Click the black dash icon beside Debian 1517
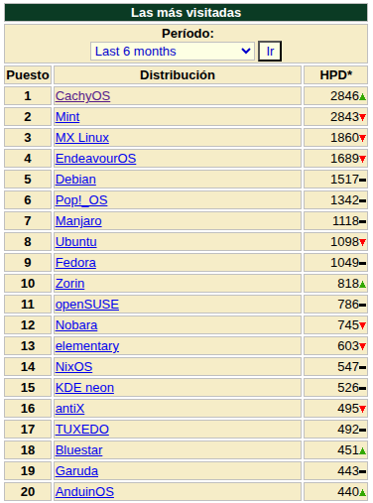The image size is (373, 503). point(362,181)
